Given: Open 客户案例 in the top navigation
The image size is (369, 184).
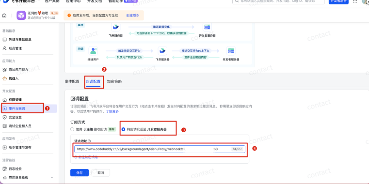Looking at the screenshot, I should [52, 1].
